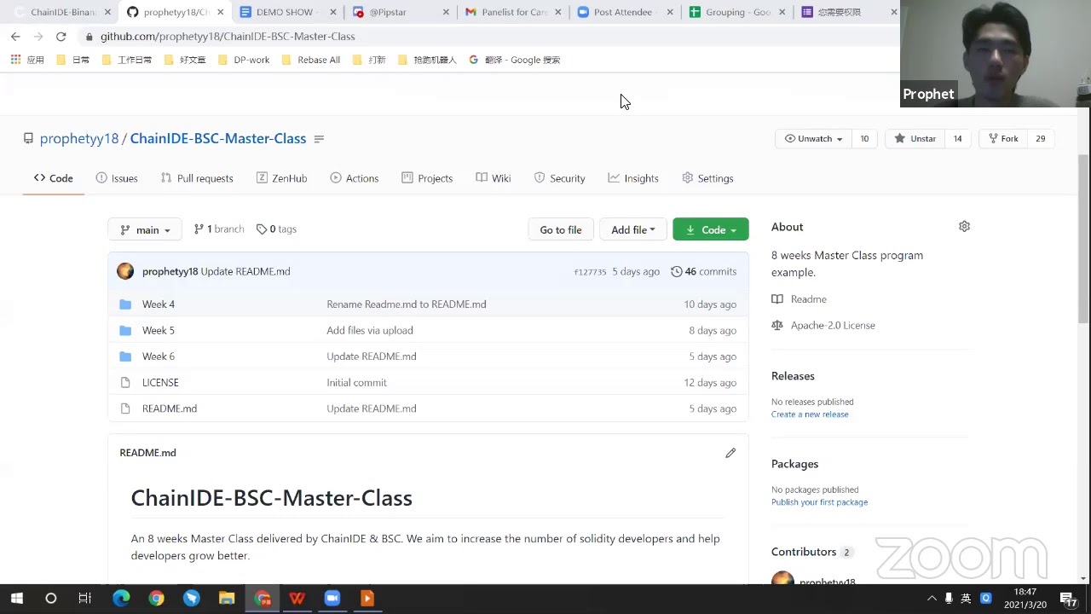Open the 'Rename Readme.md to README.md' commit message
The height and width of the screenshot is (614, 1091).
click(x=407, y=304)
